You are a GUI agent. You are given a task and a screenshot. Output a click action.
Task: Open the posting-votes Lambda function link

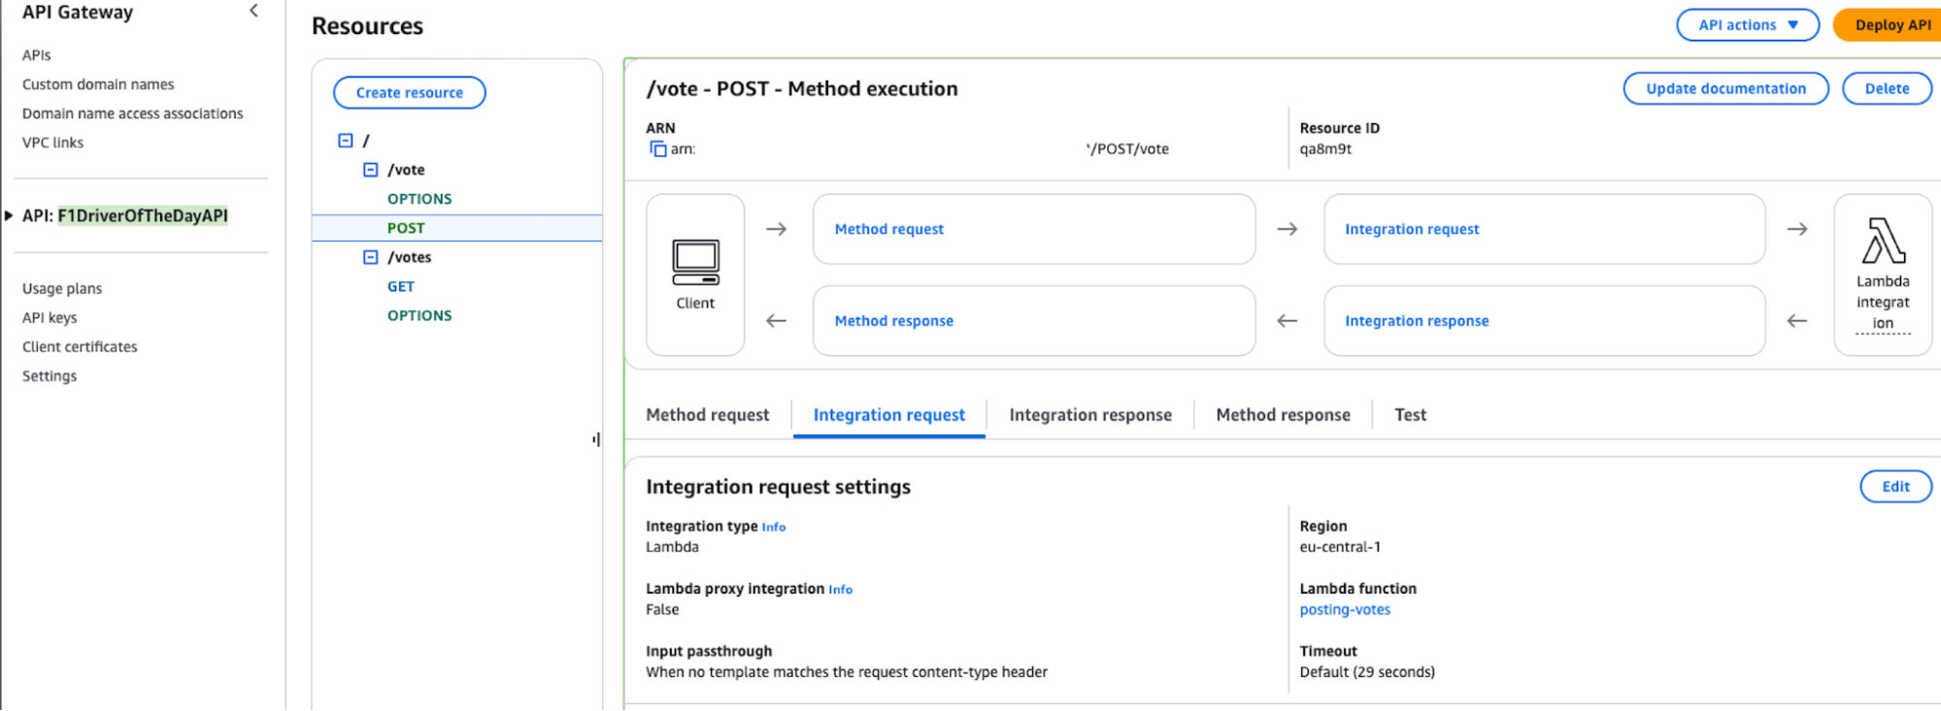(1345, 610)
